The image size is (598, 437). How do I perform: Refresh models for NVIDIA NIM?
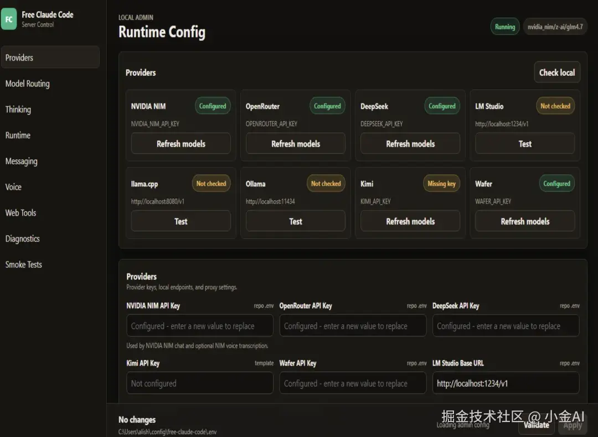[181, 144]
